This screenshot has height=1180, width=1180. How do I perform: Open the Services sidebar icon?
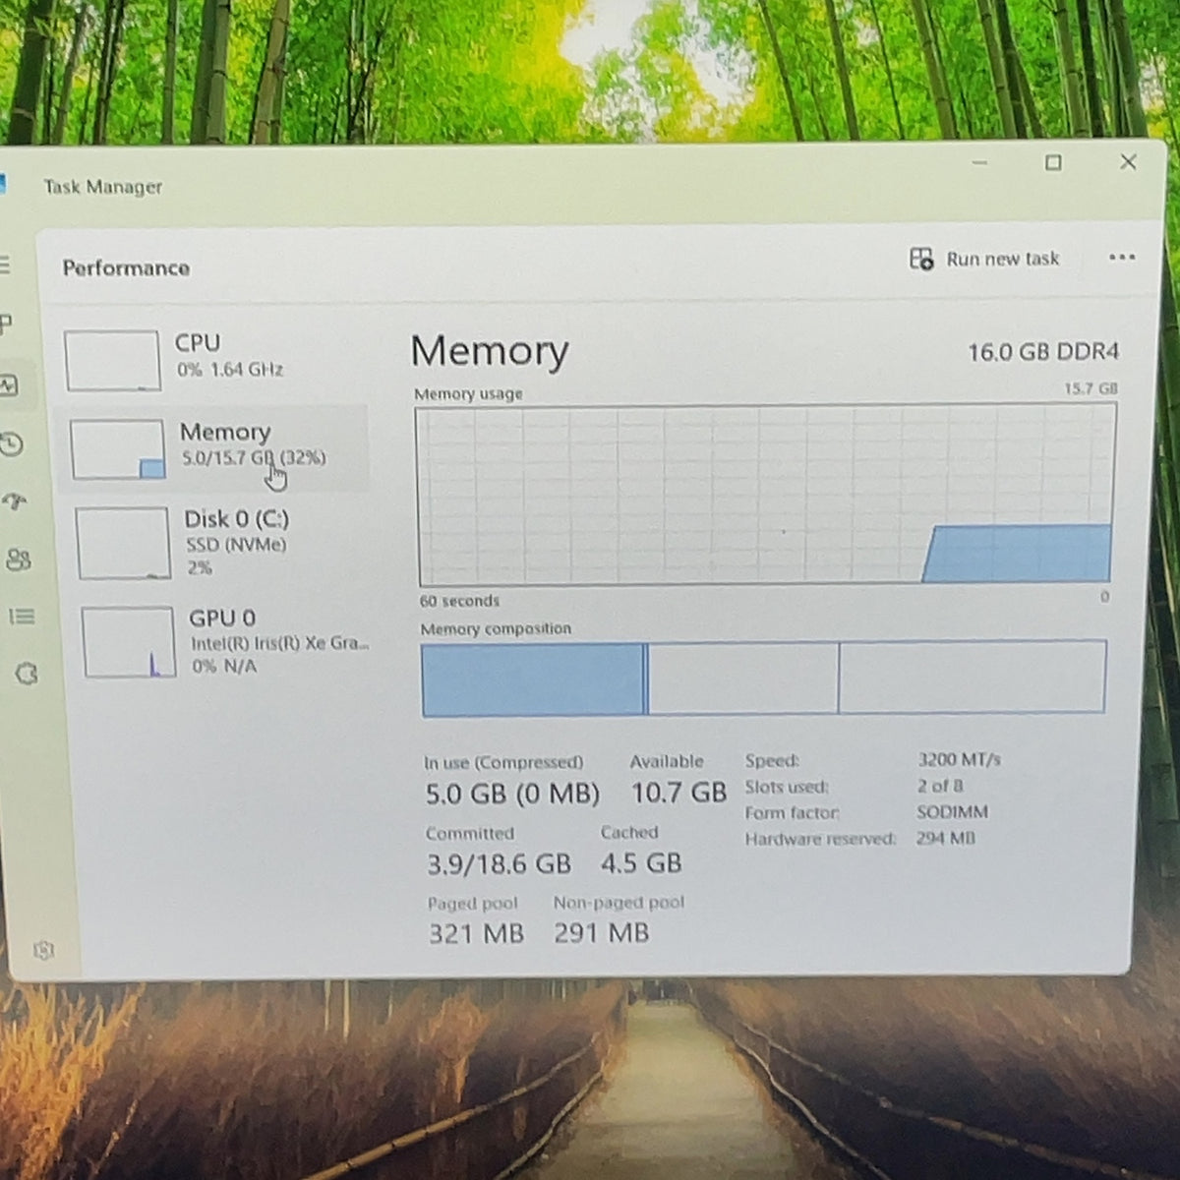point(27,674)
